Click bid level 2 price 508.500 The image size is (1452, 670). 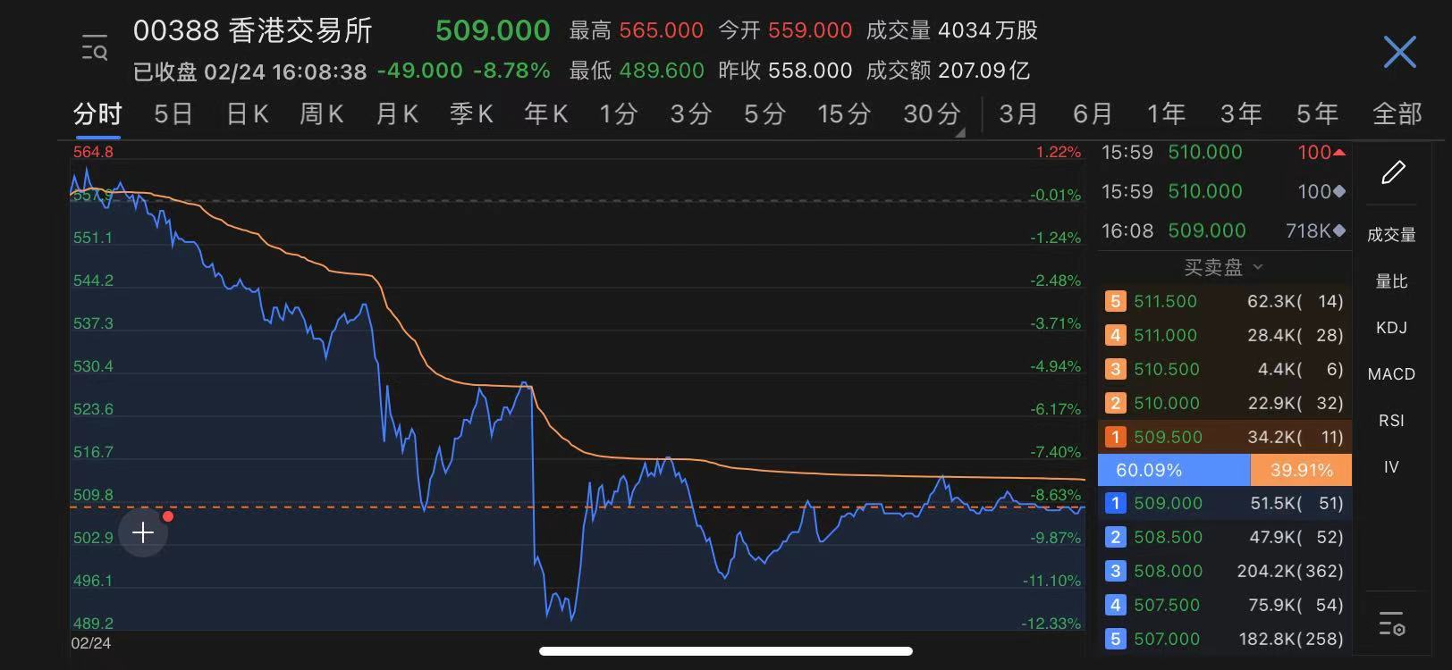click(1168, 537)
